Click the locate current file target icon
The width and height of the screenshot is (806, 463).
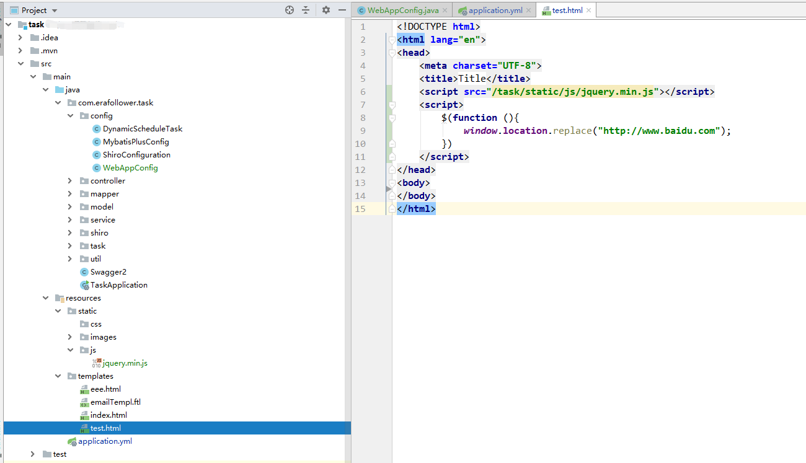(x=289, y=10)
